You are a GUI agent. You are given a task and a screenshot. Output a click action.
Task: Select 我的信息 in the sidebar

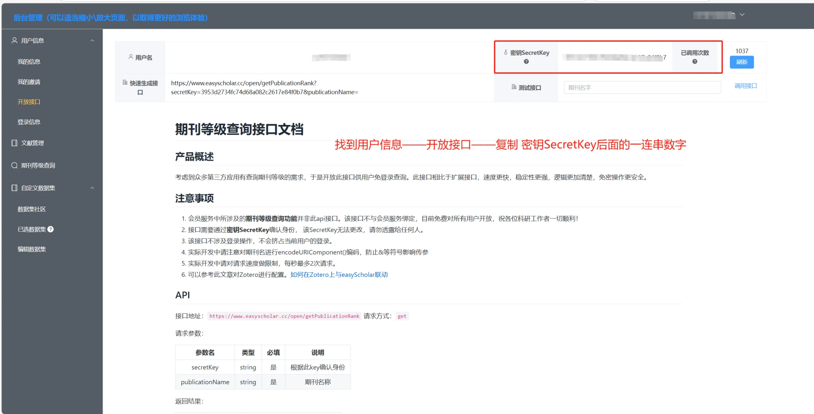click(29, 61)
